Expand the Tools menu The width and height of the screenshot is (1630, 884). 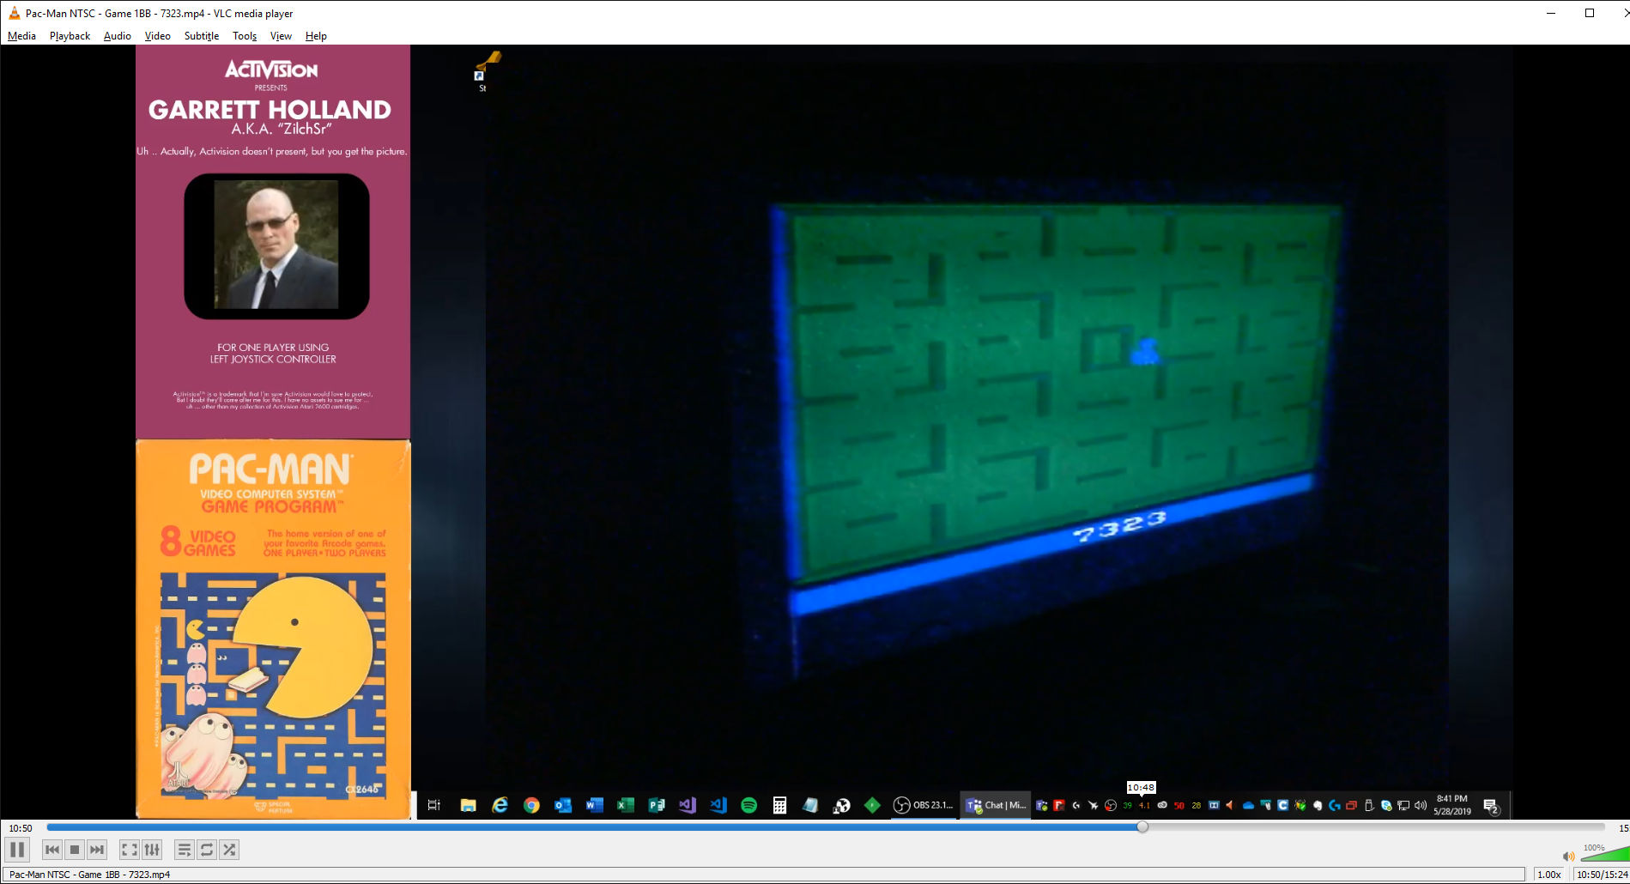pos(245,36)
